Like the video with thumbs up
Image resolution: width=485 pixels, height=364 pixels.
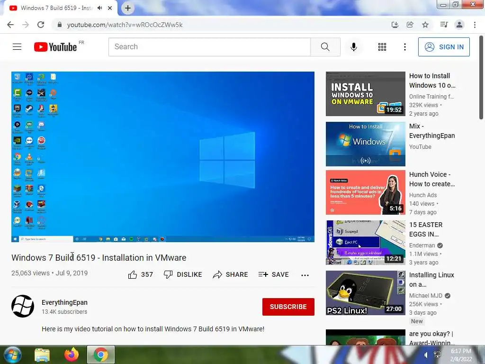point(140,274)
